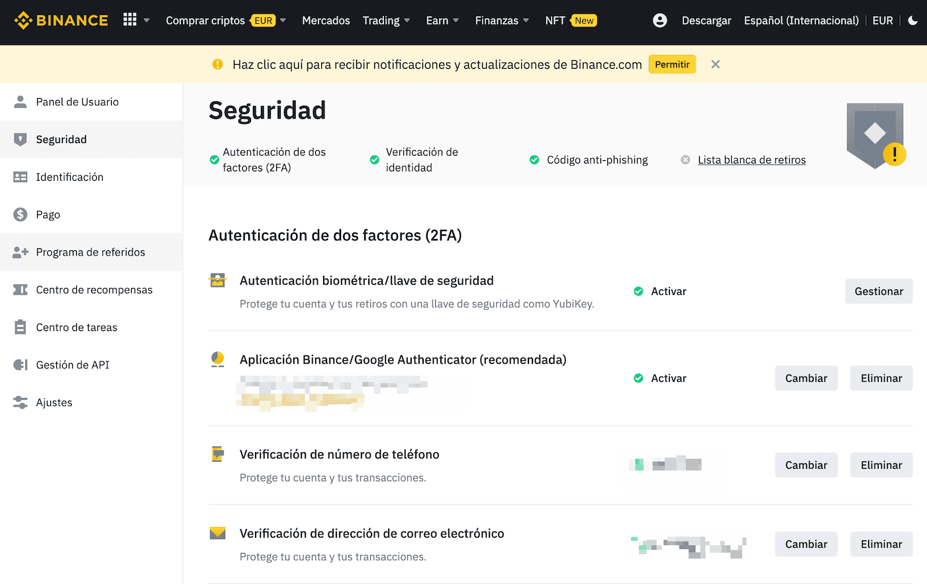Click the phone verification row icon
The height and width of the screenshot is (584, 927).
click(x=218, y=454)
